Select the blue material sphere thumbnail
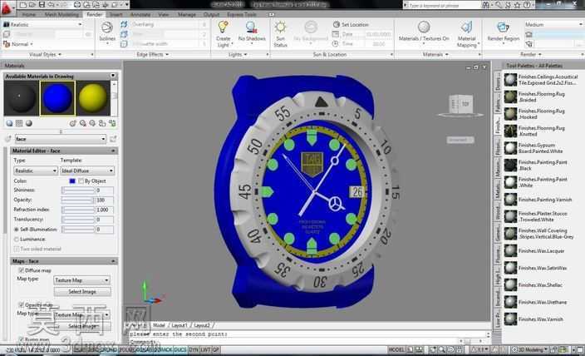Viewport: 585px width, 356px height. [x=57, y=99]
